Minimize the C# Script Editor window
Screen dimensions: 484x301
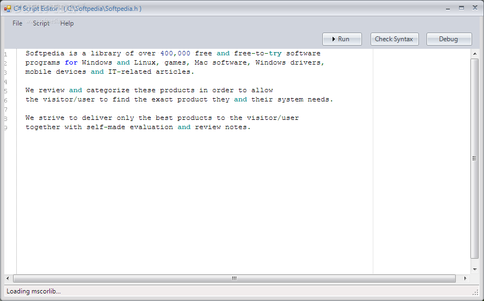click(x=448, y=9)
